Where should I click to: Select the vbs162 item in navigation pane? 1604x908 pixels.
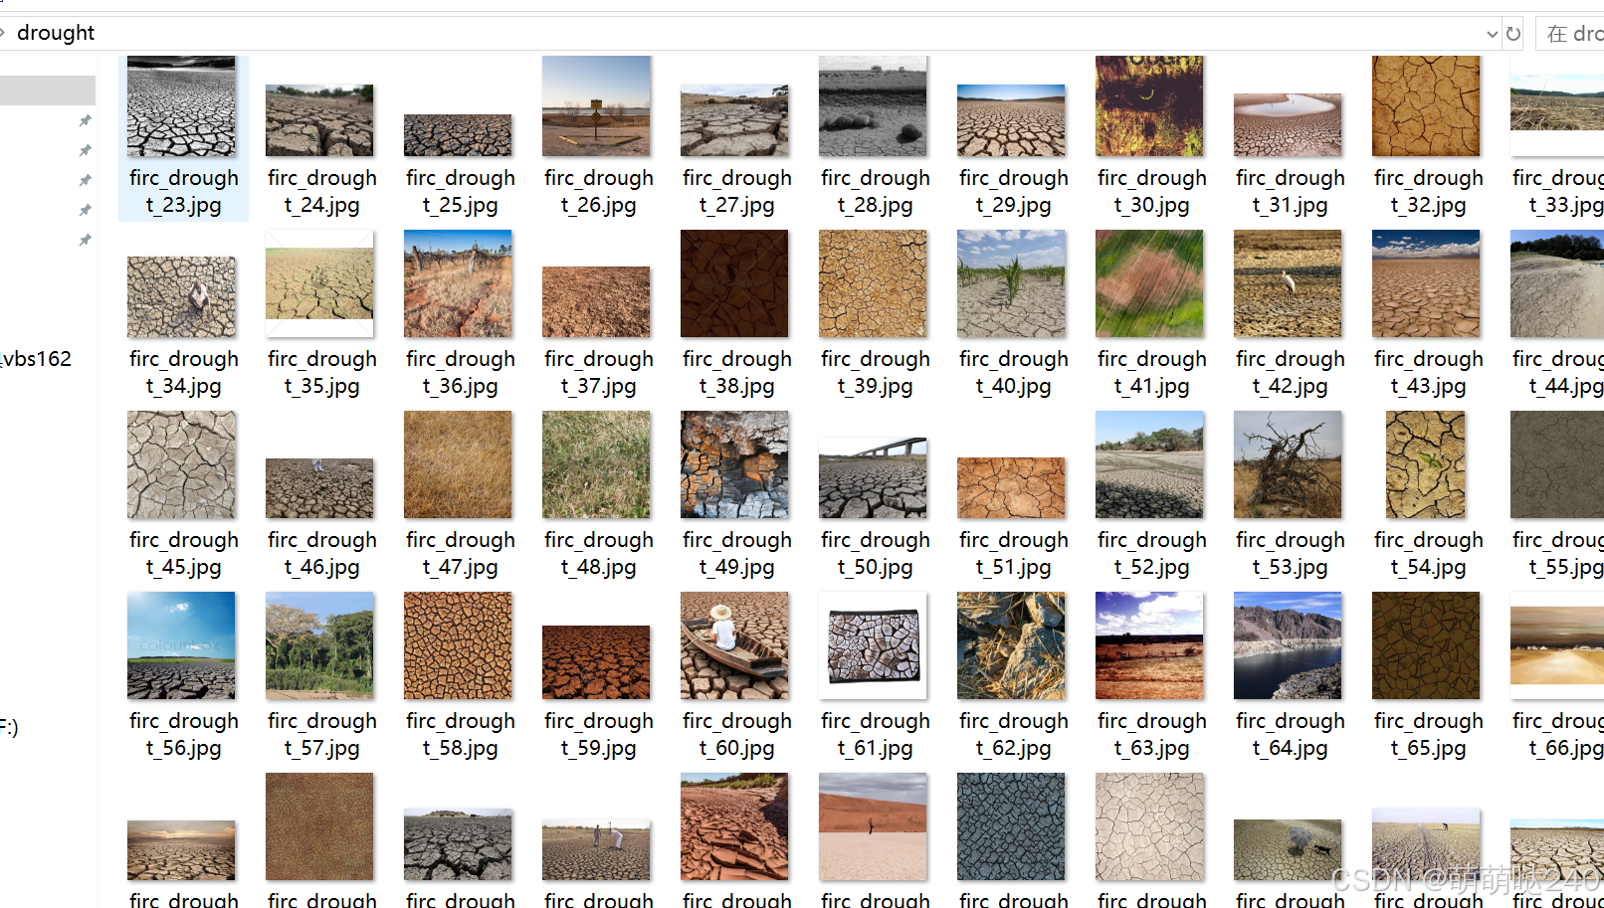(x=36, y=359)
